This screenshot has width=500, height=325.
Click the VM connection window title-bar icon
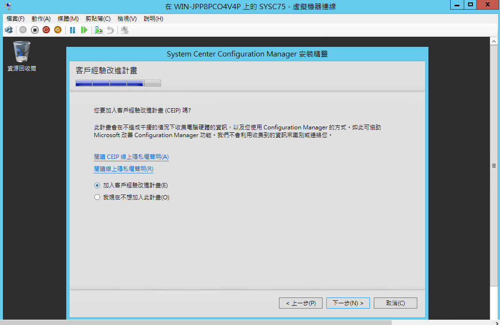pos(8,6)
